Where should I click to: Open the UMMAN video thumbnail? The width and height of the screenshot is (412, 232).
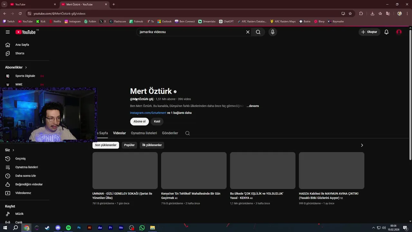(125, 170)
